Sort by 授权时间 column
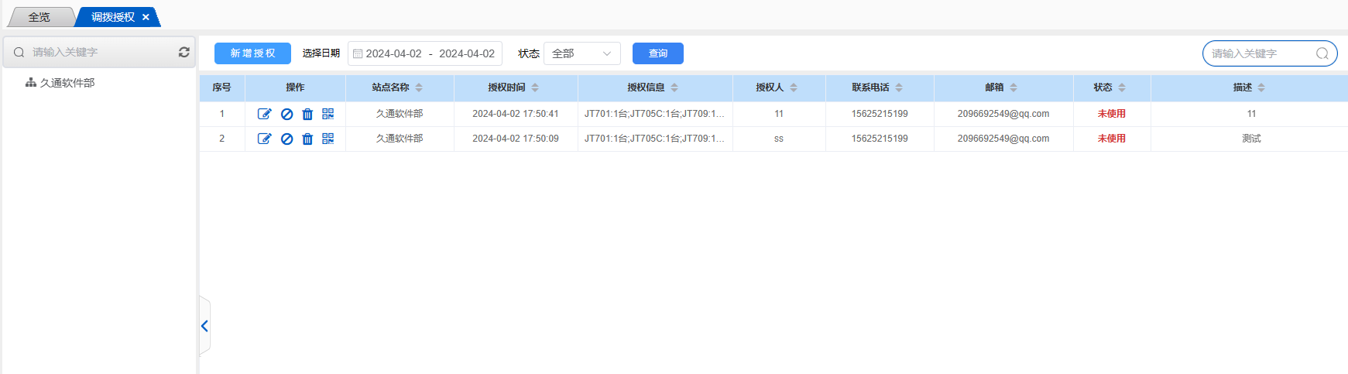 tap(535, 87)
